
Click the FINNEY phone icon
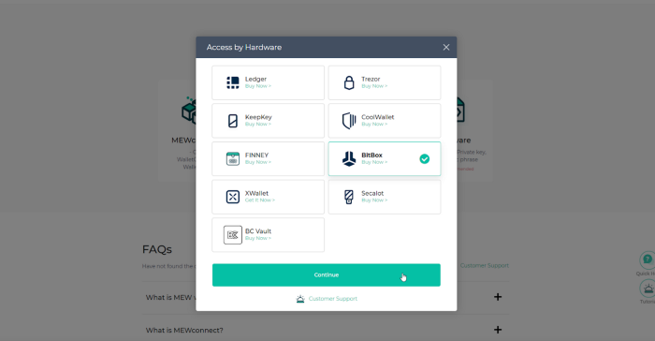(233, 159)
